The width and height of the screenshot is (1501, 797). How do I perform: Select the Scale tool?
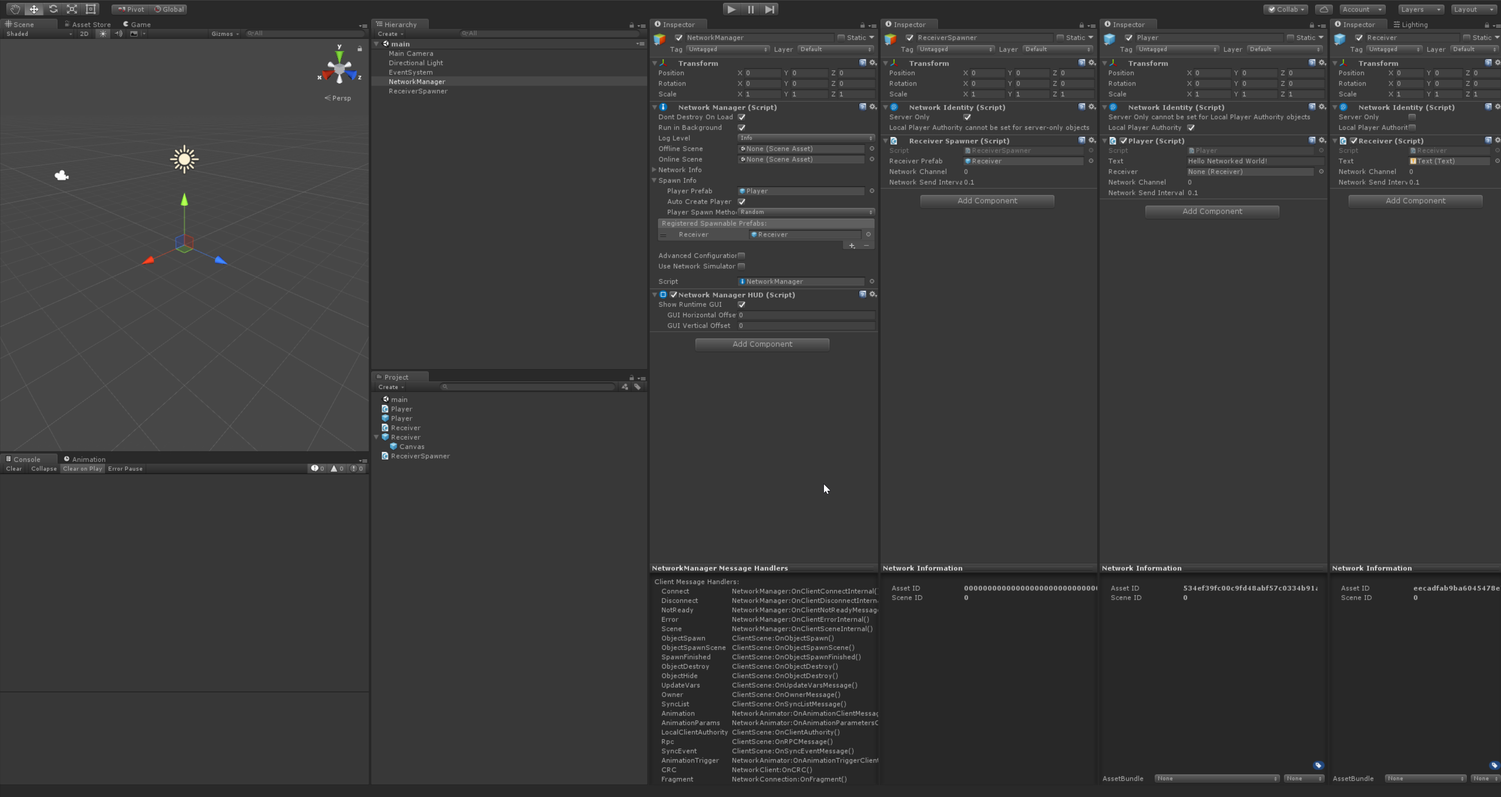click(72, 9)
